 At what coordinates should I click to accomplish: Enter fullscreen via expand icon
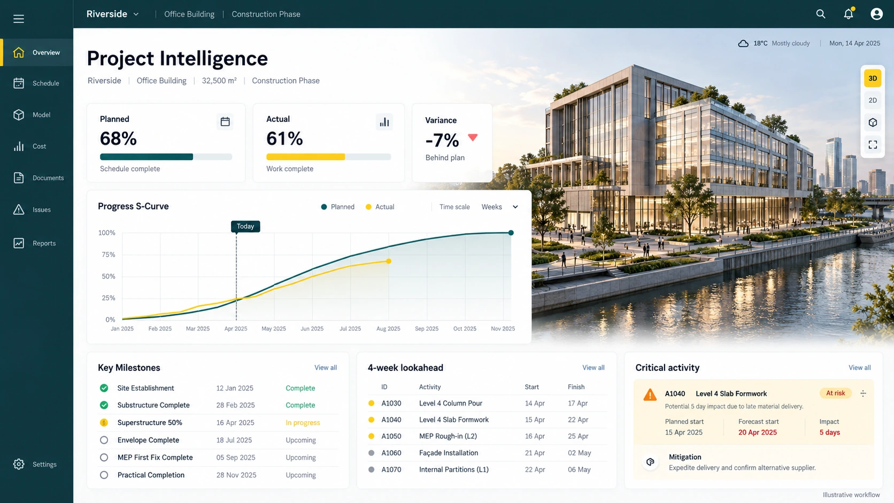point(873,145)
